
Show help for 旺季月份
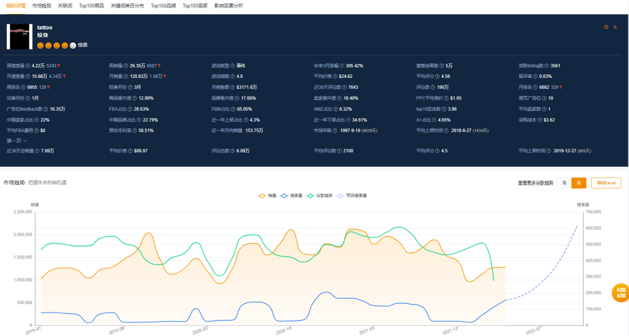pos(130,87)
